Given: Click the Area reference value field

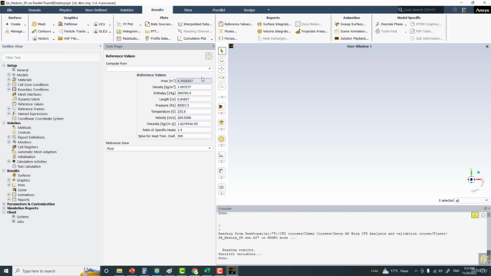Looking at the screenshot, I should pos(194,80).
